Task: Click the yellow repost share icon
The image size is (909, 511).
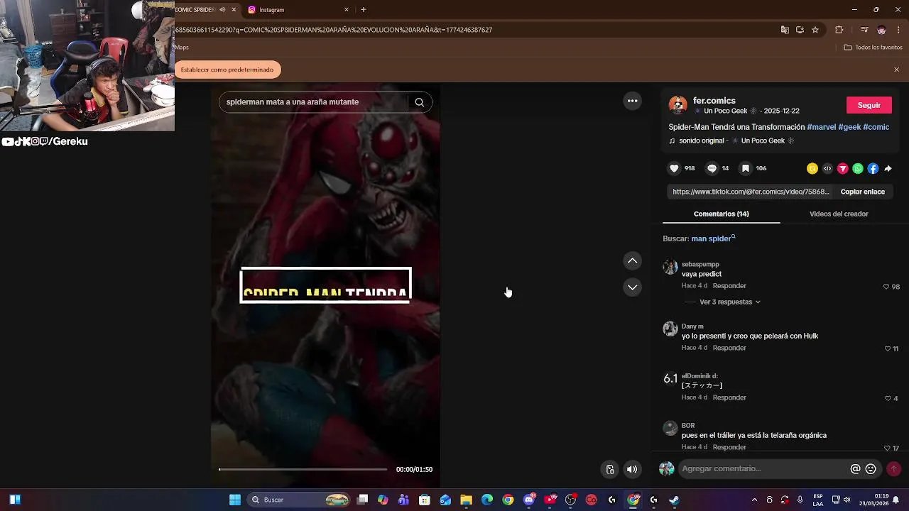Action: point(812,168)
